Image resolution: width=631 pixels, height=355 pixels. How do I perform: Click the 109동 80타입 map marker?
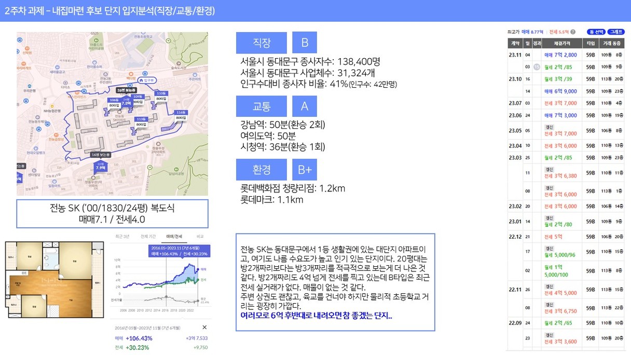pos(138,99)
